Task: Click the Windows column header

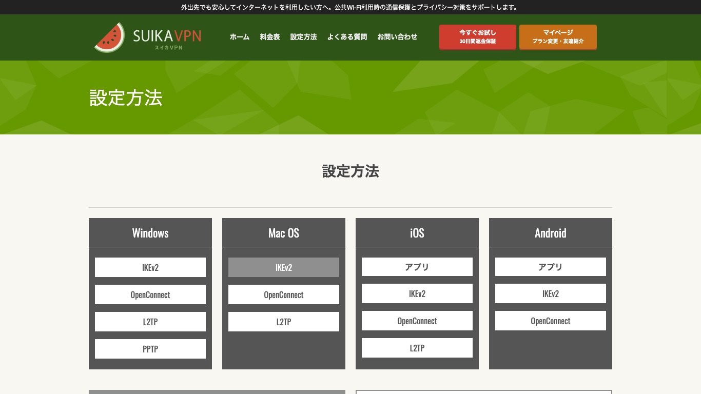Action: [x=150, y=232]
